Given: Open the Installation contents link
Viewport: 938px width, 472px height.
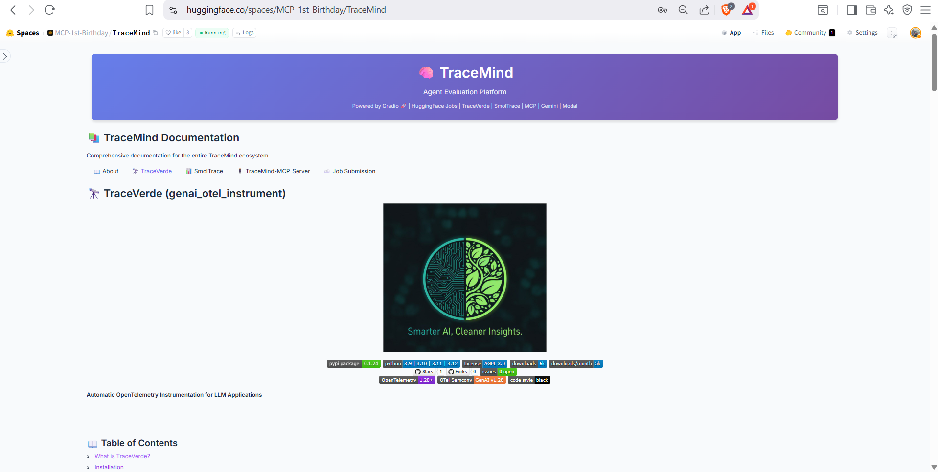Looking at the screenshot, I should tap(109, 467).
